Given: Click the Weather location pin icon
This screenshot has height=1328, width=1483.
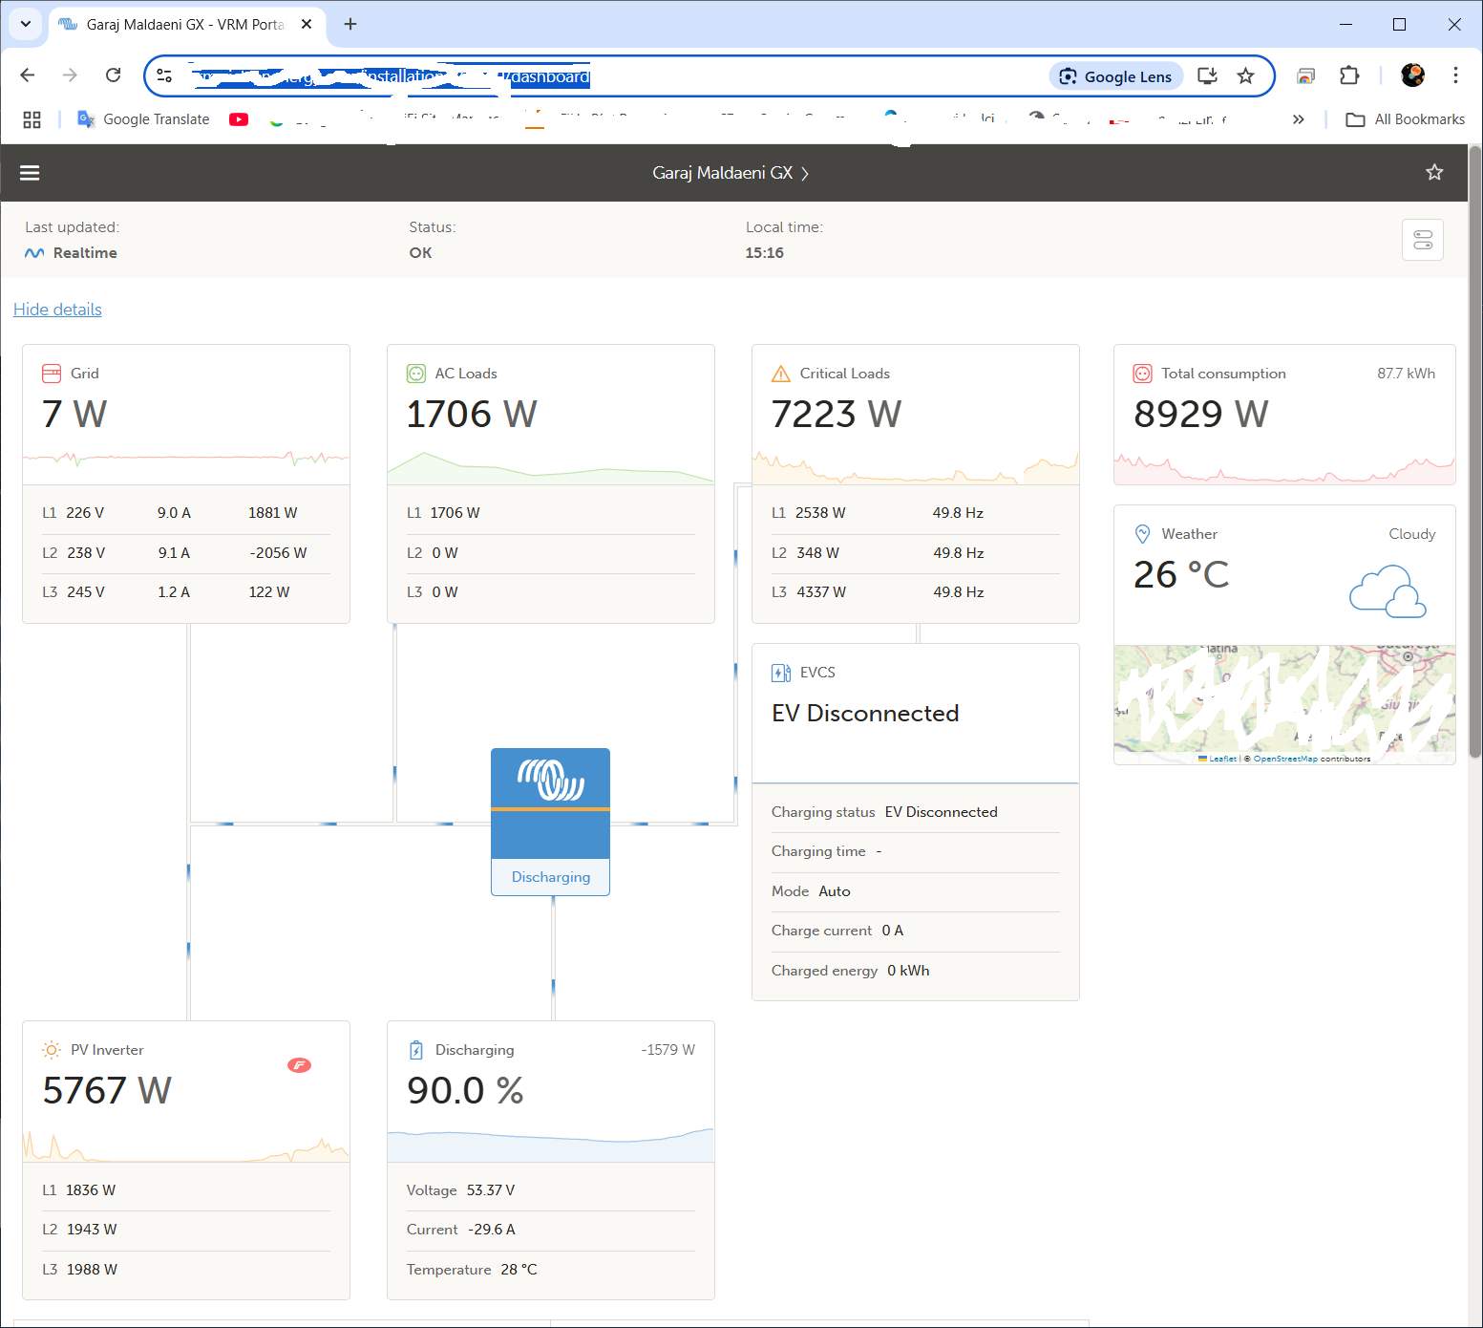Looking at the screenshot, I should pos(1142,534).
